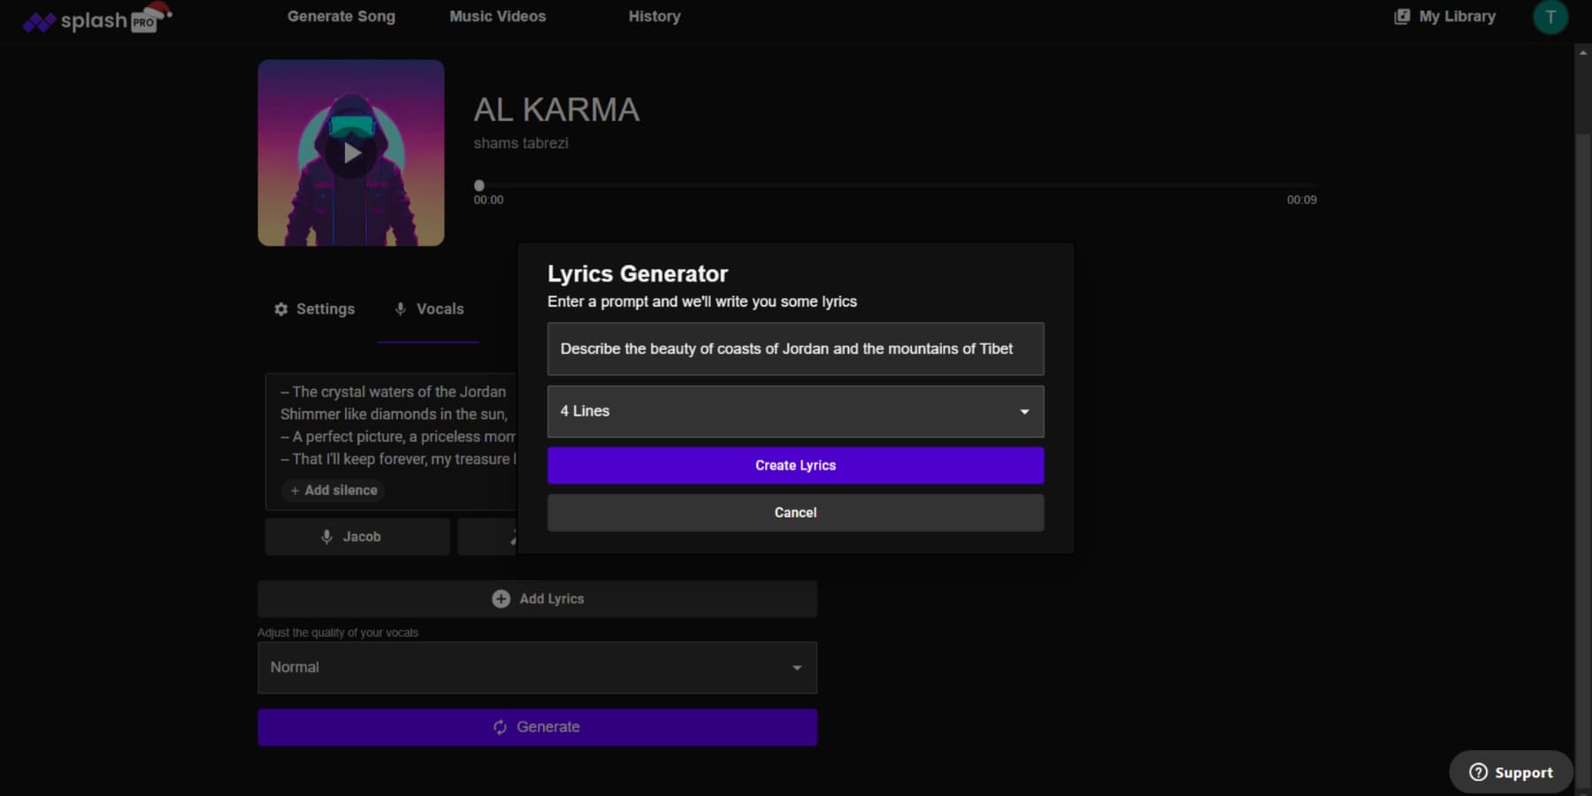Play the AL KARMA song
Image resolution: width=1592 pixels, height=796 pixels.
pyautogui.click(x=351, y=153)
